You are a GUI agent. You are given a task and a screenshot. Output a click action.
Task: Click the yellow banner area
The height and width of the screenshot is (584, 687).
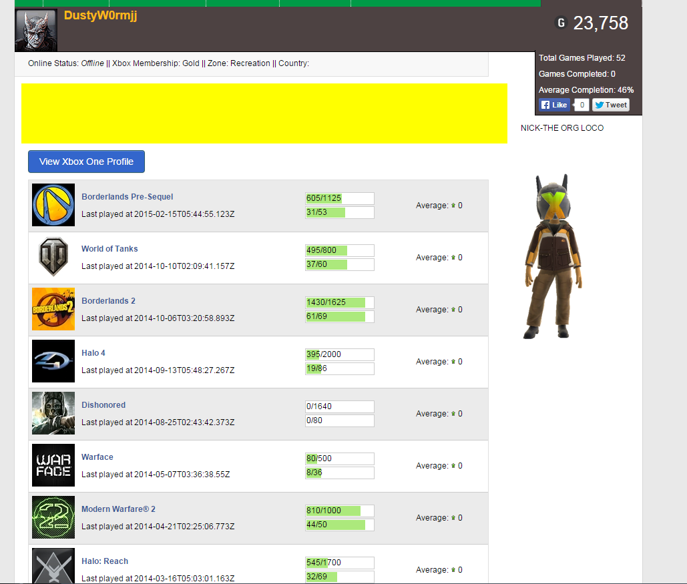264,113
